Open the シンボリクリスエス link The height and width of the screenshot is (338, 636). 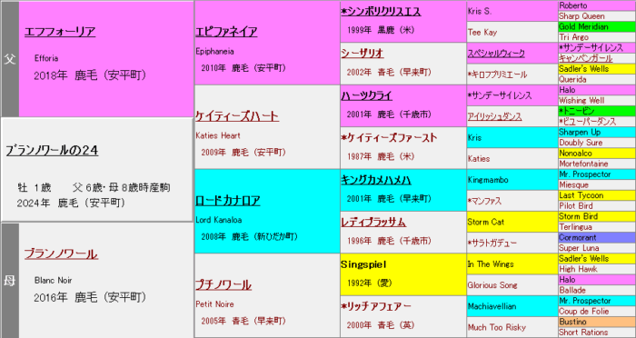click(381, 12)
